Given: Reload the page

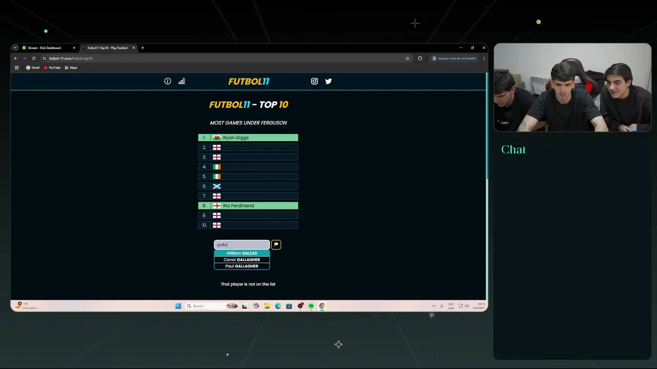Looking at the screenshot, I should 33,58.
